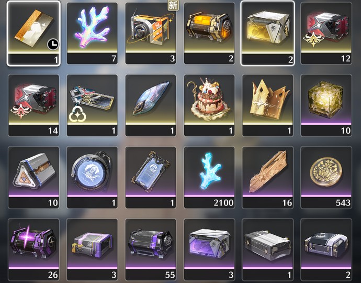This screenshot has width=361, height=283.
Task: Open the new orange camera-style box item
Action: (151, 34)
